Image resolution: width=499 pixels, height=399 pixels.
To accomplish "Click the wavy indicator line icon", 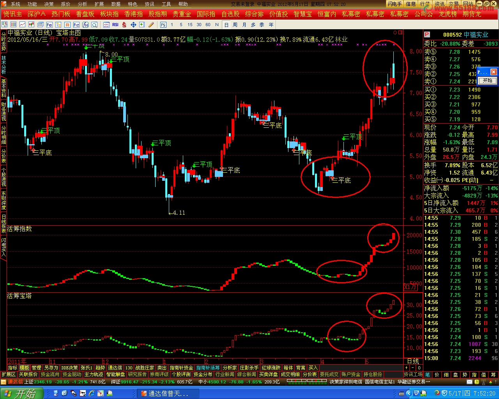I will pyautogui.click(x=106, y=25).
